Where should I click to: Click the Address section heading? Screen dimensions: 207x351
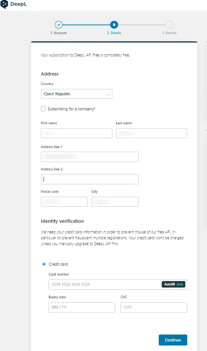tap(50, 74)
